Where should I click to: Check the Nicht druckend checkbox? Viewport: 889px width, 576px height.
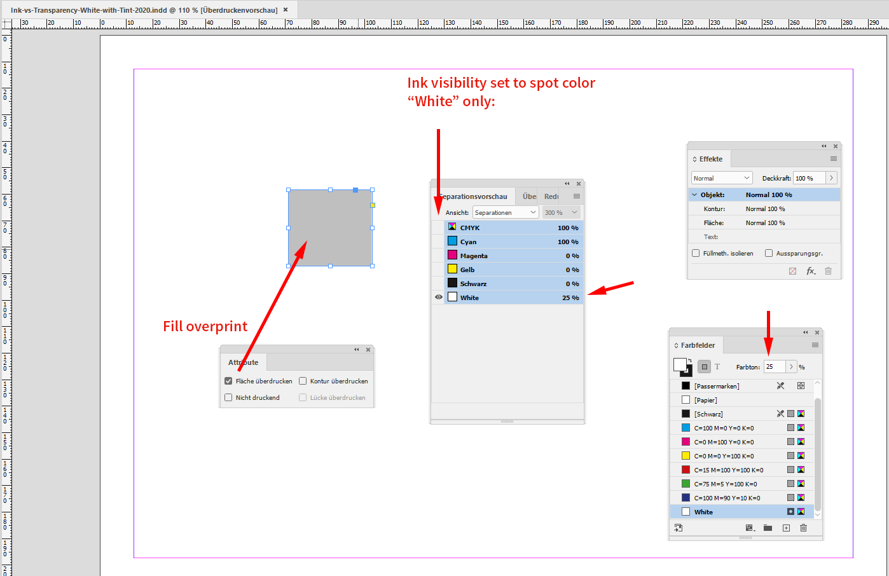pos(228,397)
